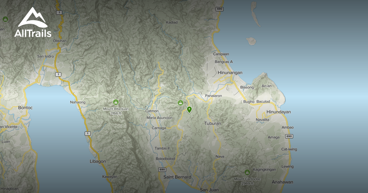Select the green trail pin marker near Tuburan
Screen dimensions: 368x193
coord(189,109)
